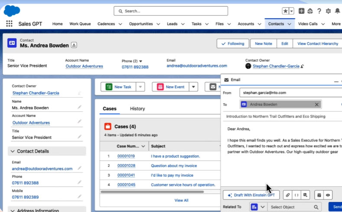Click the calendar icon in the email toolbar
Viewport: 342px width, 212px height.
[x=319, y=195]
